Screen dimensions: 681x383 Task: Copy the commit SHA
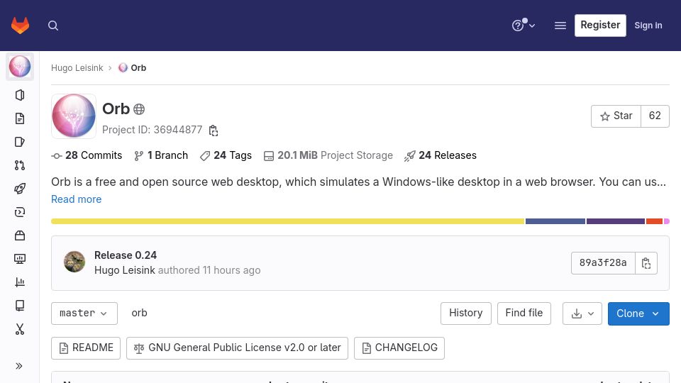[x=646, y=263]
